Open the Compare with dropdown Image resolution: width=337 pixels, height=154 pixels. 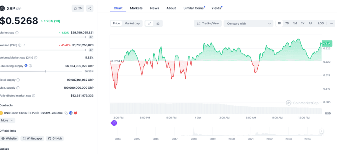point(248,24)
